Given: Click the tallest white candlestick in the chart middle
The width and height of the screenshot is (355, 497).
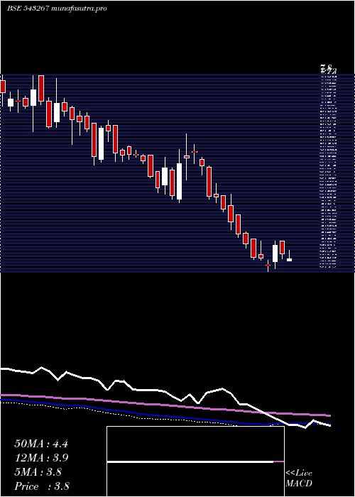Looking at the screenshot, I should click(x=180, y=181).
